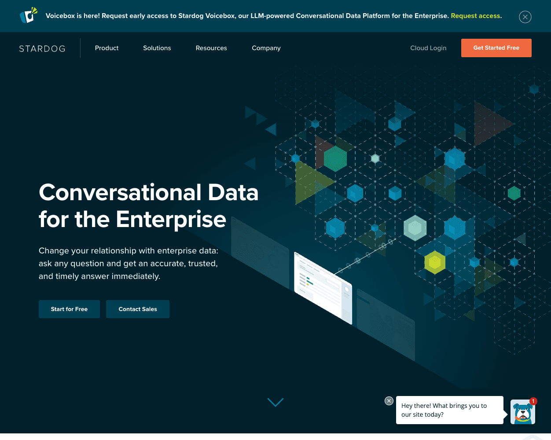This screenshot has width=551, height=440.
Task: Open the Solutions menu
Action: [x=157, y=48]
